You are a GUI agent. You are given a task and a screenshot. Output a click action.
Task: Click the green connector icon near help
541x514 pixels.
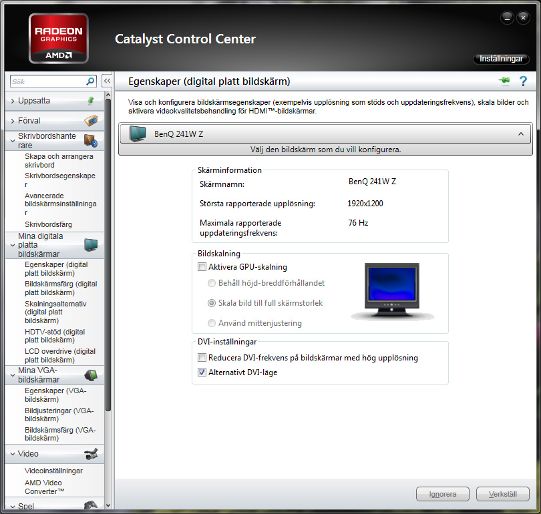tap(504, 81)
